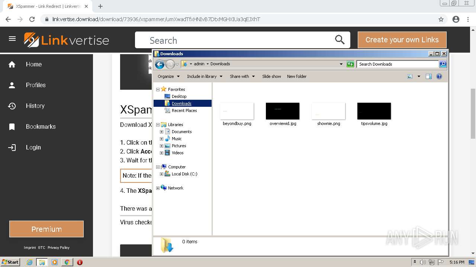Open a new Chrome tab

pos(100,6)
